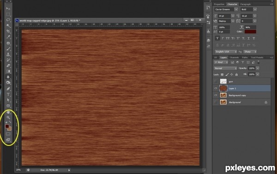The width and height of the screenshot is (277, 174).
Task: Swap foreground and background colors
Action: (x=10, y=122)
